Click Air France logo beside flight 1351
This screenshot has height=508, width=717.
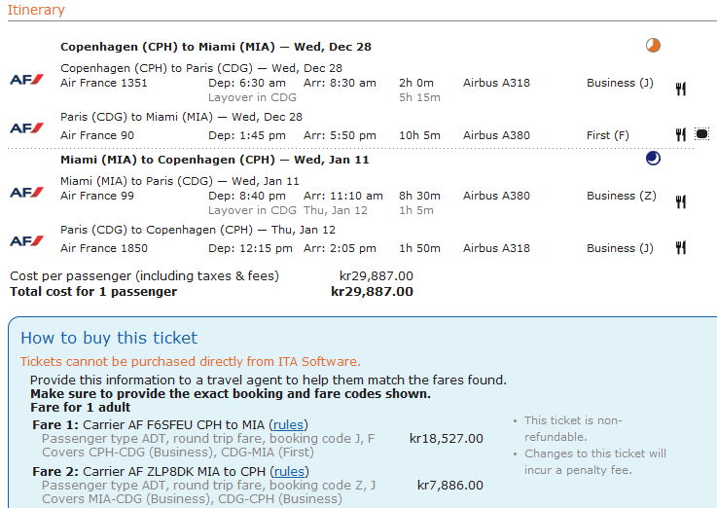tap(26, 78)
